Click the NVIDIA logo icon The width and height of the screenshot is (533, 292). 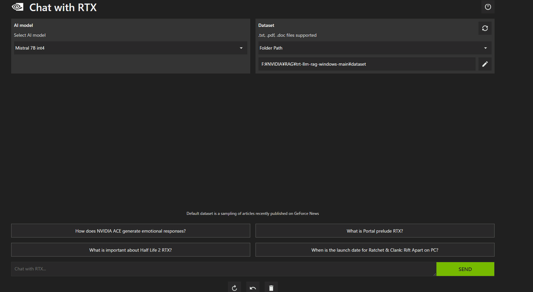click(x=17, y=7)
